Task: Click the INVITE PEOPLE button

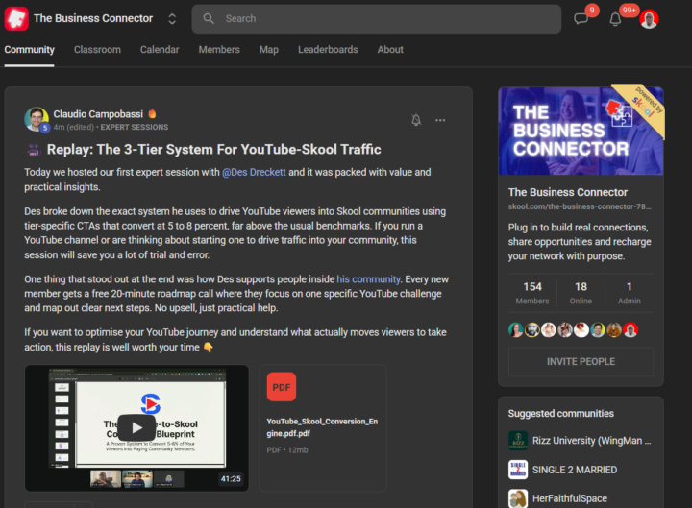Action: (x=581, y=362)
